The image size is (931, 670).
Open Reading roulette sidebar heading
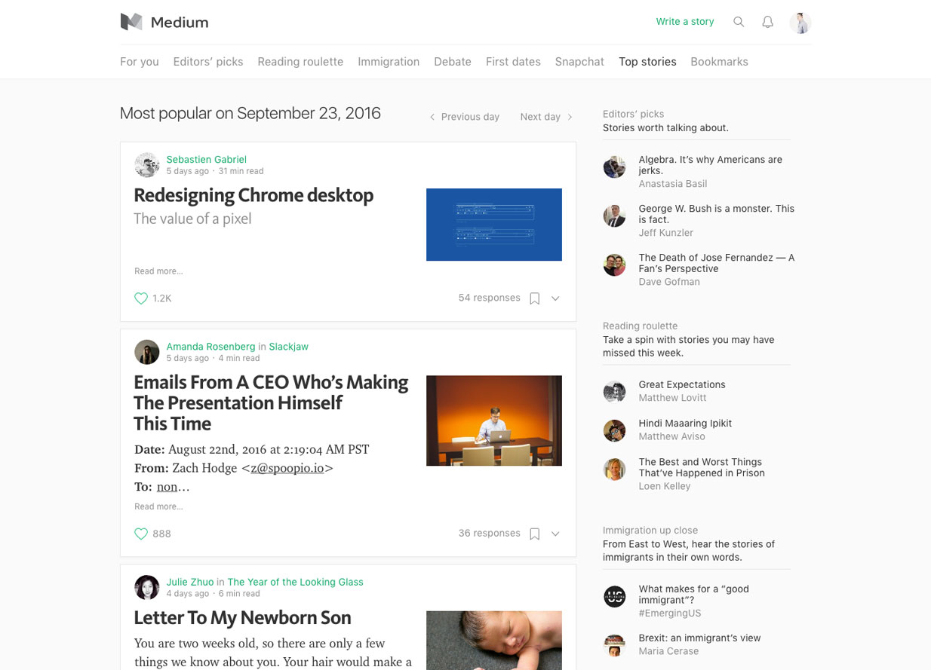tap(640, 326)
